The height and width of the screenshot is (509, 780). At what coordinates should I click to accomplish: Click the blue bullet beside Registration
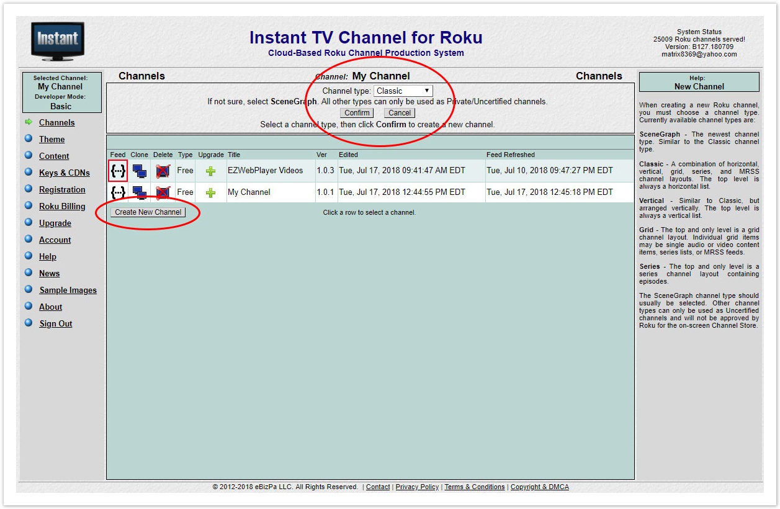pos(29,189)
